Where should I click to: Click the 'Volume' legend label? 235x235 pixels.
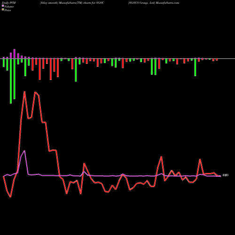pyautogui.click(x=9, y=7)
